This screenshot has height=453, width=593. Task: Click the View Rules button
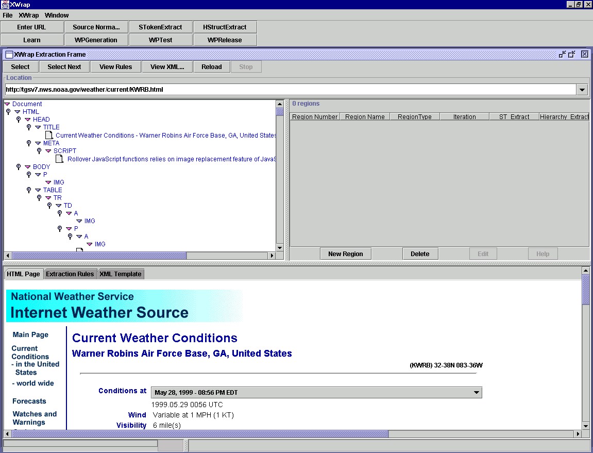pos(115,66)
